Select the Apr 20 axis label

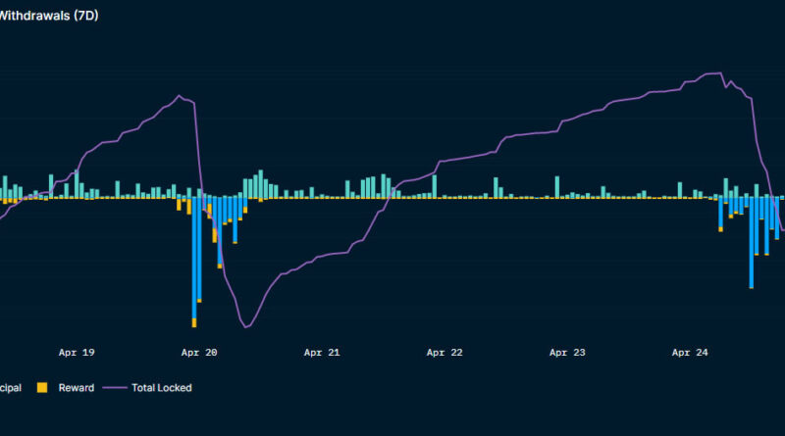(x=199, y=353)
